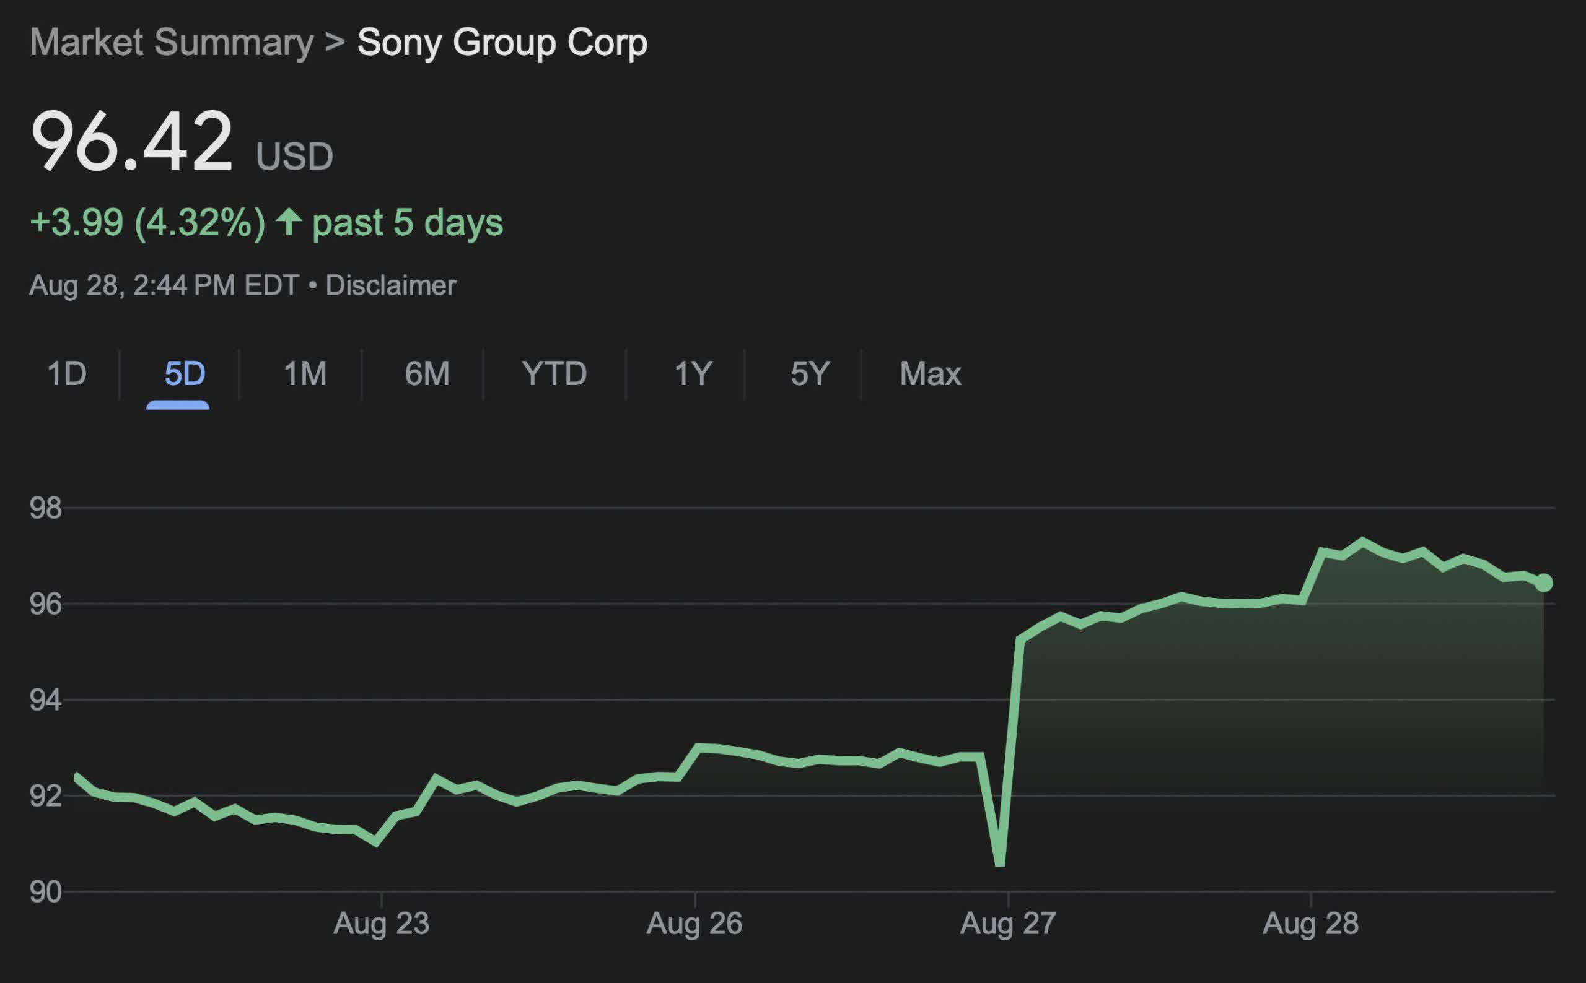Open the 6M chart view
The height and width of the screenshot is (983, 1586).
click(427, 374)
